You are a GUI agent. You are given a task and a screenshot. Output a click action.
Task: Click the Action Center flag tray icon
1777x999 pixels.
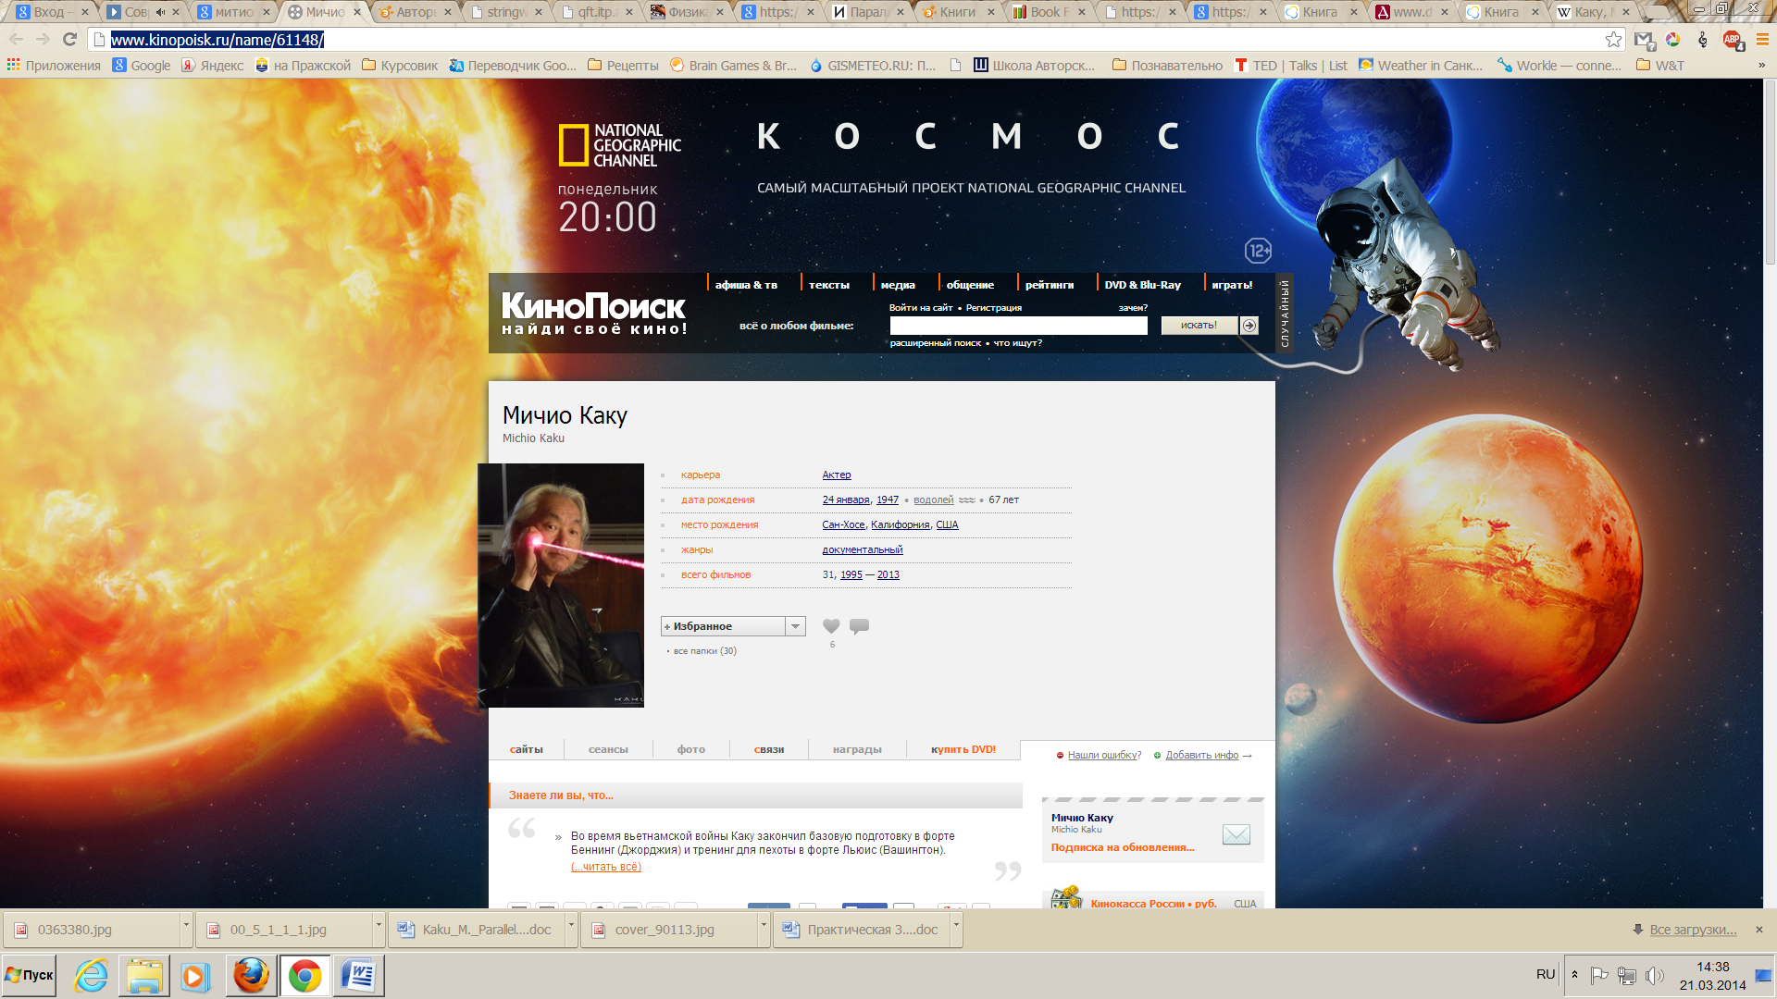(1598, 975)
